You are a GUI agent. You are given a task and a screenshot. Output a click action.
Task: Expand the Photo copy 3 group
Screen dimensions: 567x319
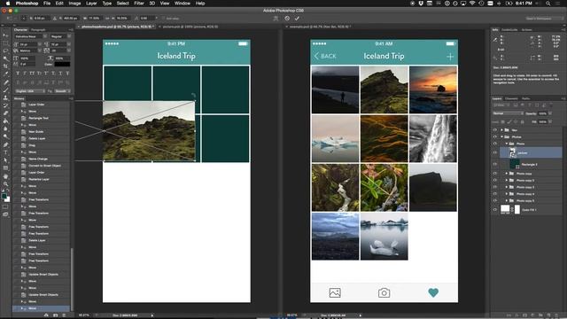coord(506,187)
